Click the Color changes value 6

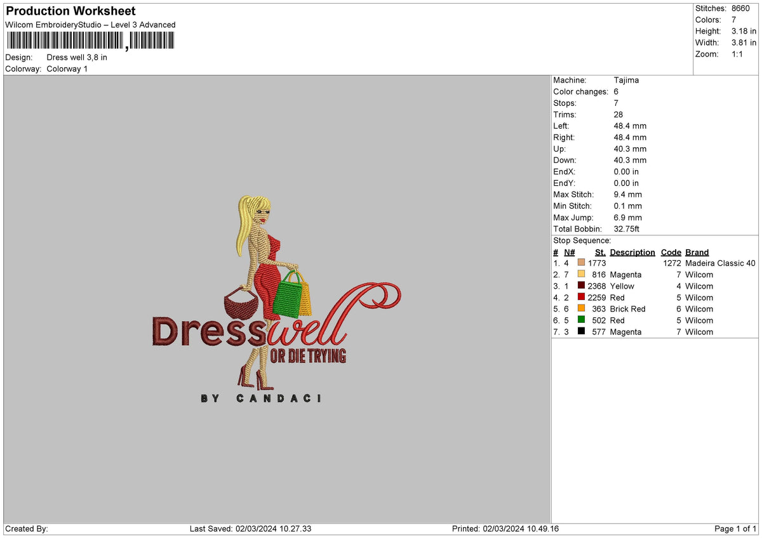pyautogui.click(x=617, y=91)
